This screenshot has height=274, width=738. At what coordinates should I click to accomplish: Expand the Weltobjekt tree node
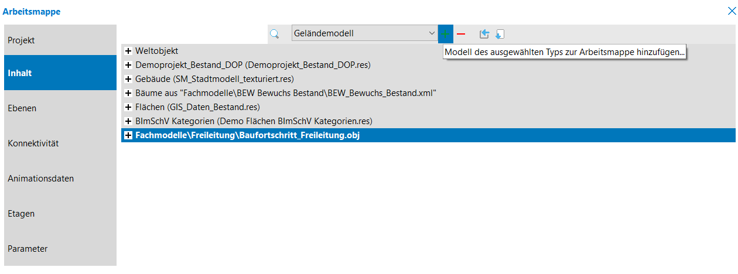tap(128, 52)
